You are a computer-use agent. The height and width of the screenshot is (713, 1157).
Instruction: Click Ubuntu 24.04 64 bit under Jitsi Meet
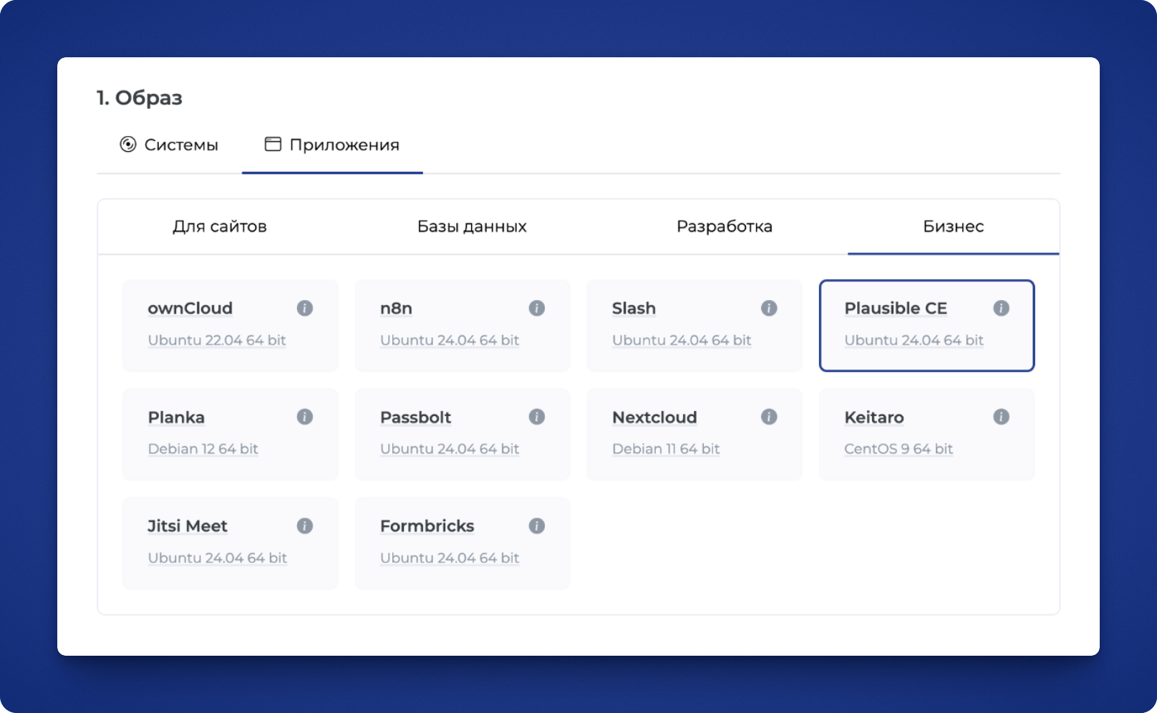(x=218, y=558)
